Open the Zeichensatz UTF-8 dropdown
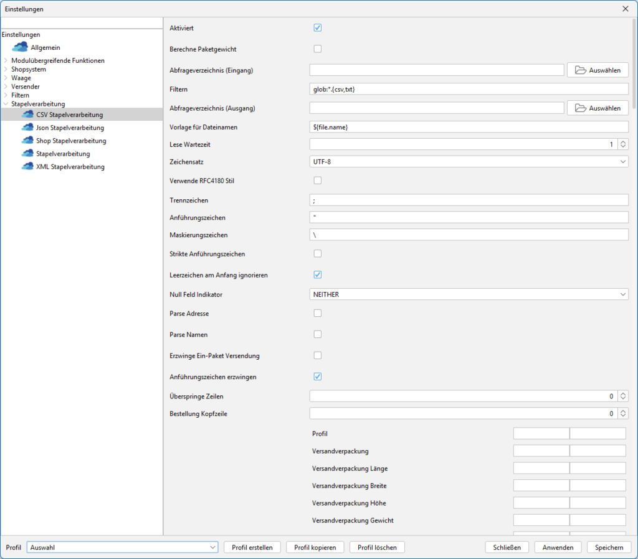 point(469,162)
